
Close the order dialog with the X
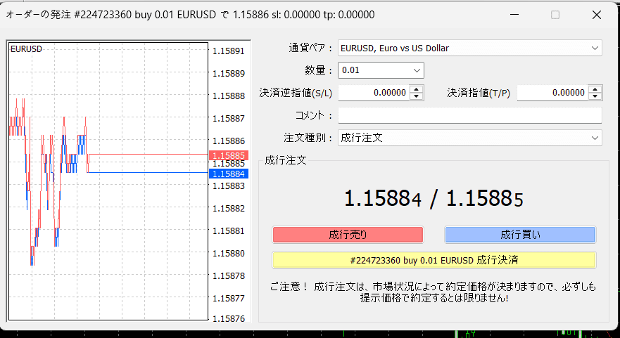[x=597, y=15]
